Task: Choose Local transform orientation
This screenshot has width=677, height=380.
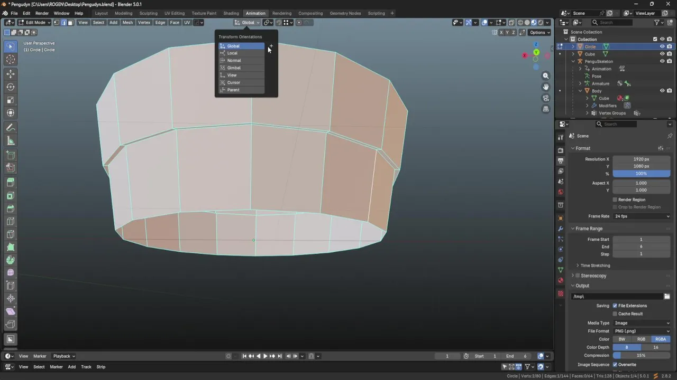Action: (242, 53)
